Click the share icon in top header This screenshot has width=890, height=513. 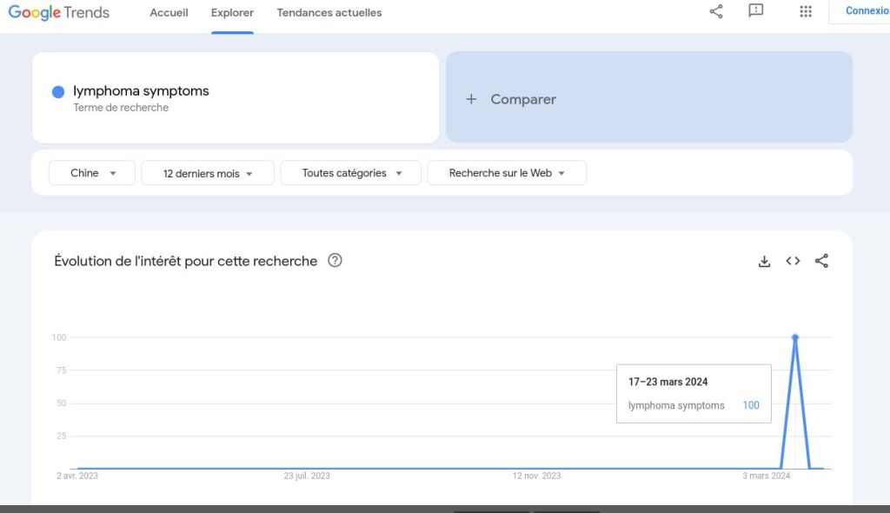[716, 11]
